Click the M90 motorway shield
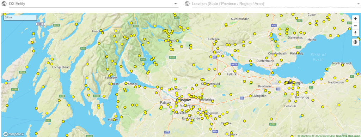Image resolution: width=361 pixels, height=137 pixels. coord(274,25)
